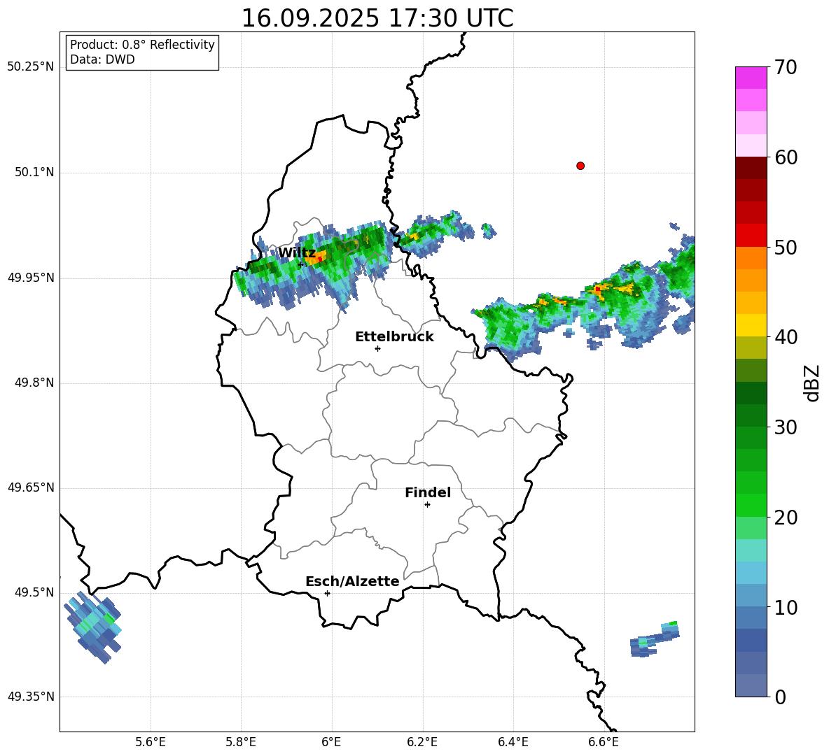
Task: Click the 5.8°E longitude label
Action: (241, 742)
